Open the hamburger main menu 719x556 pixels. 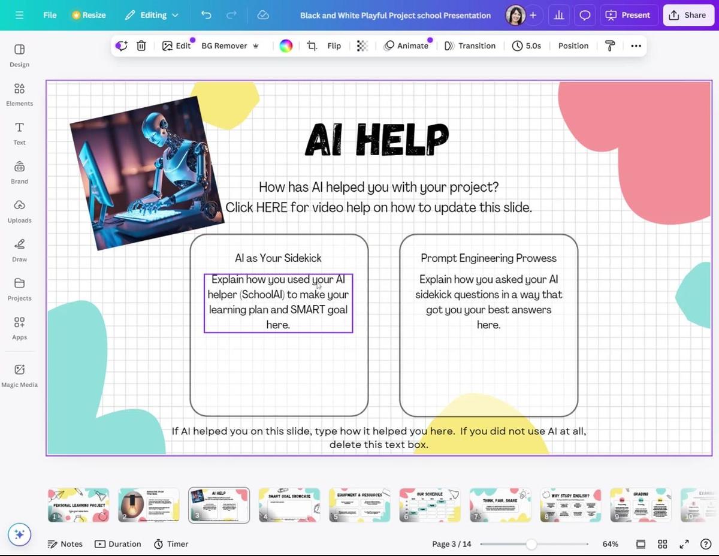(x=20, y=15)
